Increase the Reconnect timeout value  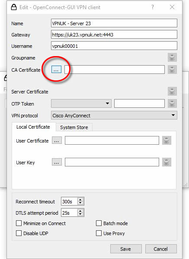point(80,200)
